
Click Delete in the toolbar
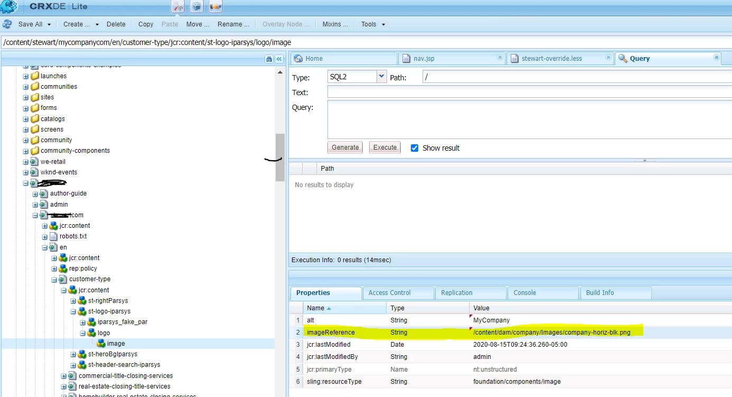116,24
